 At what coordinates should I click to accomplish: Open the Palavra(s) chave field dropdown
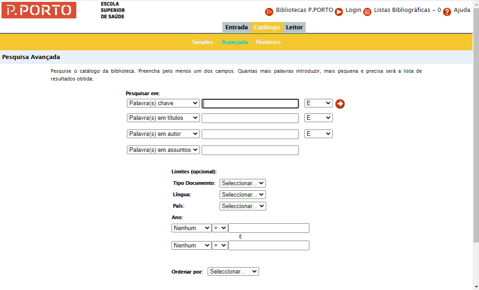click(163, 103)
